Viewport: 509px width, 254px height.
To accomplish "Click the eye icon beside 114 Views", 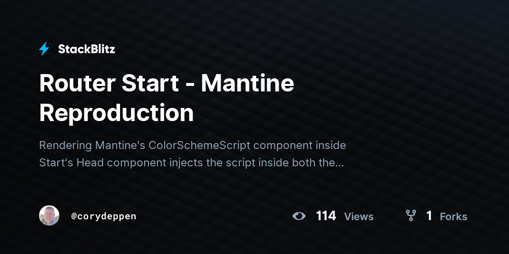I will (299, 216).
